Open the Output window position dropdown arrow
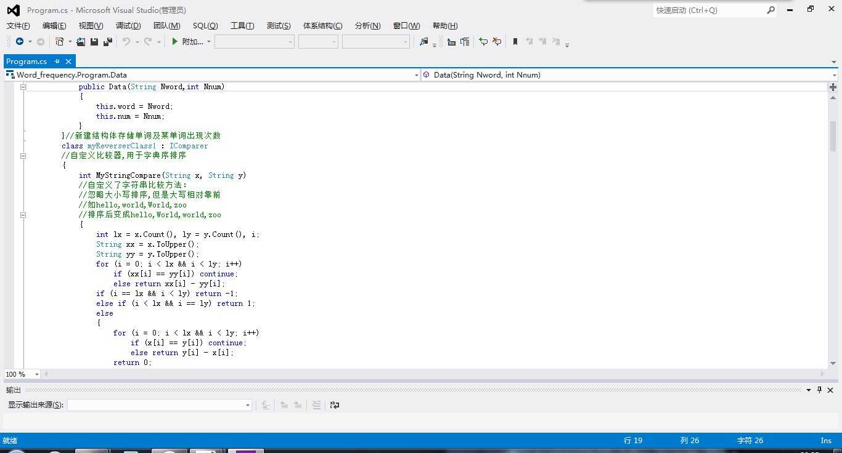The width and height of the screenshot is (842, 453). [809, 390]
